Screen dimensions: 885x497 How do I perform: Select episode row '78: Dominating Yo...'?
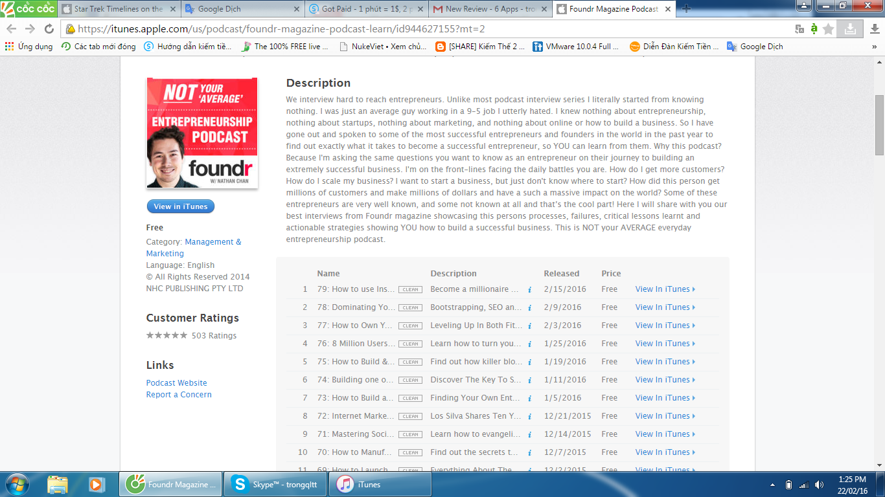[x=504, y=307]
